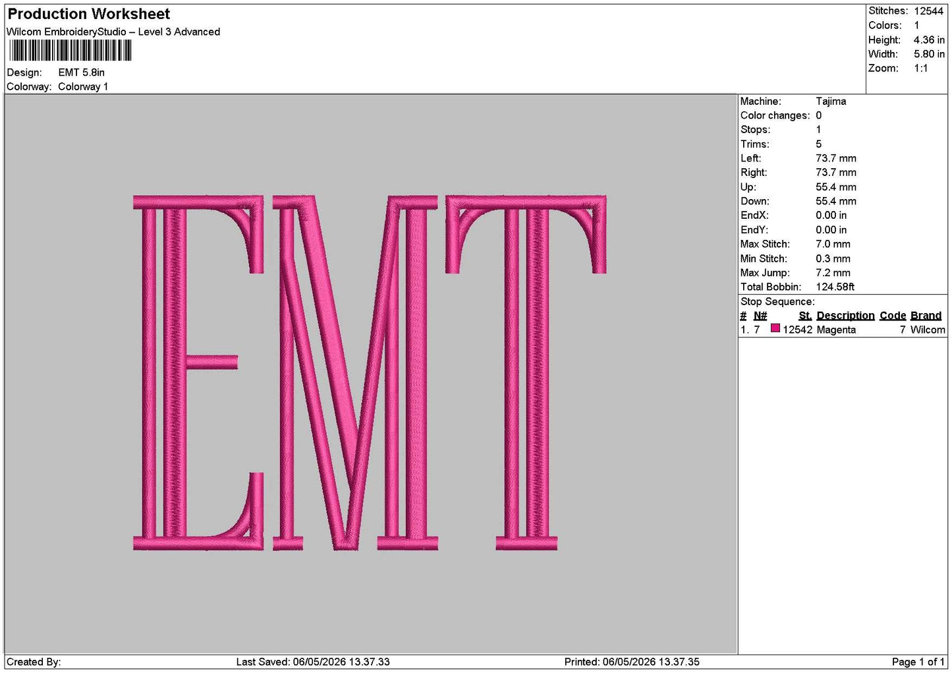Click the 'Left:' value '73.7 mm'
The width and height of the screenshot is (952, 673).
pos(835,158)
